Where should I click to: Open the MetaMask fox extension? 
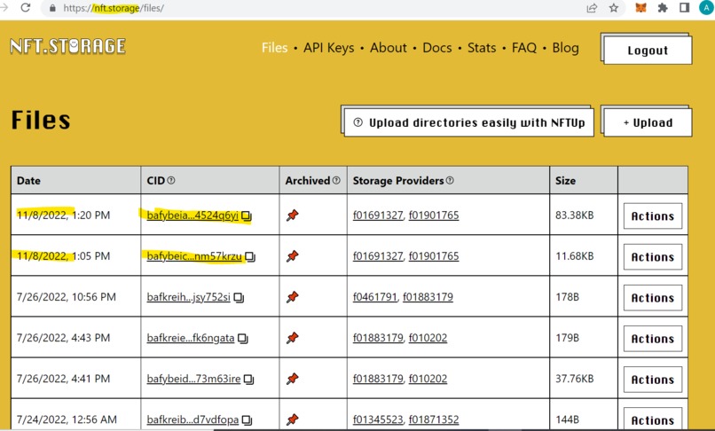click(640, 8)
